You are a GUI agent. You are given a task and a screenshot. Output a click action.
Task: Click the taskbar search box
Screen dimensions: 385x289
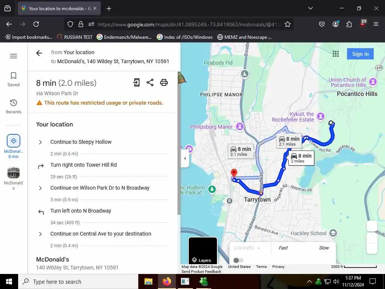point(78,281)
